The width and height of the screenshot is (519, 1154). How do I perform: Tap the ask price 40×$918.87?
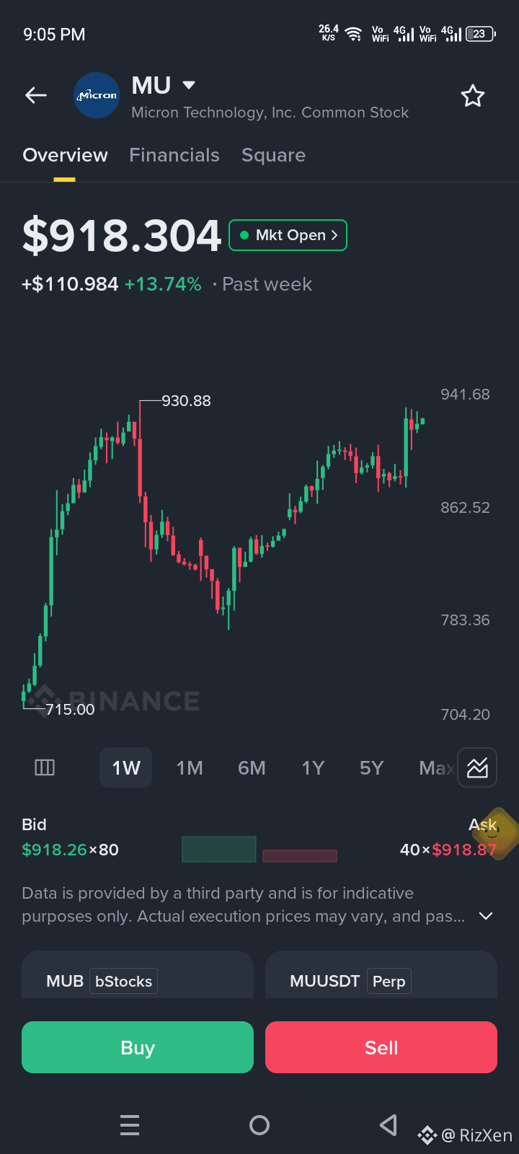(448, 850)
